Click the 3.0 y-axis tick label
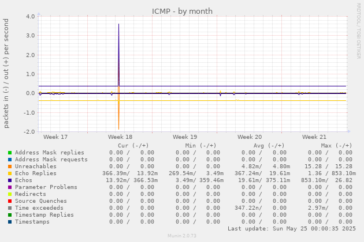 click(31, 36)
